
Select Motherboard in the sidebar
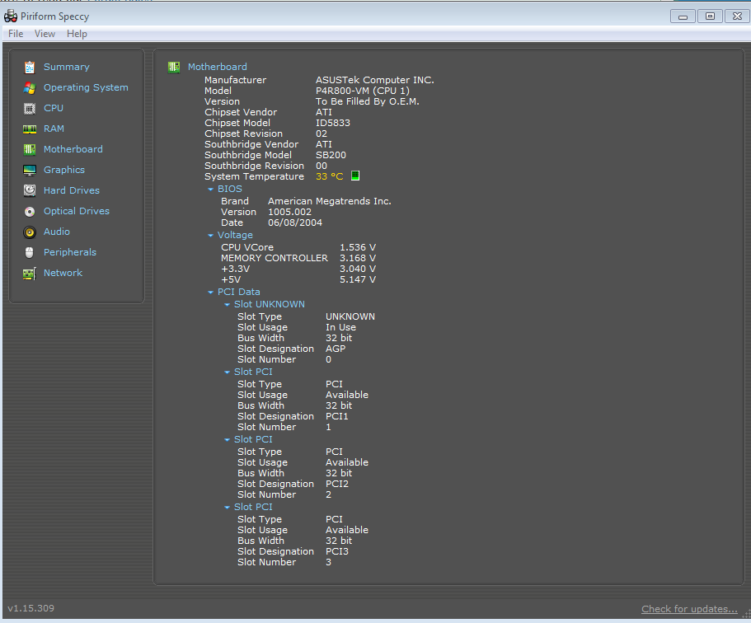73,149
